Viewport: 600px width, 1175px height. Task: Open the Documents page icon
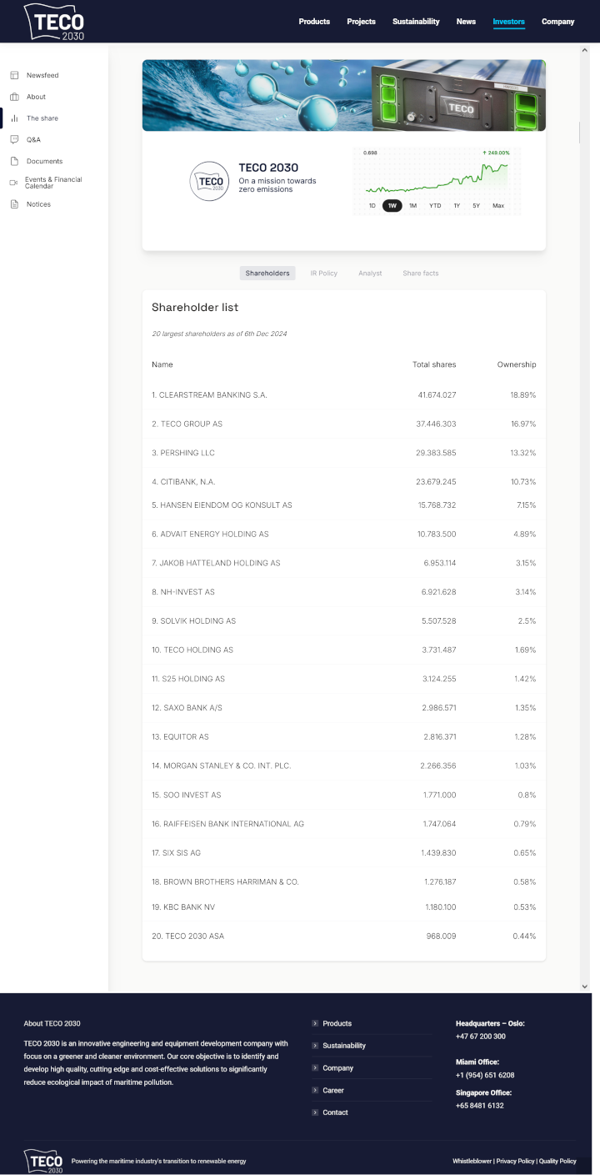pyautogui.click(x=14, y=161)
